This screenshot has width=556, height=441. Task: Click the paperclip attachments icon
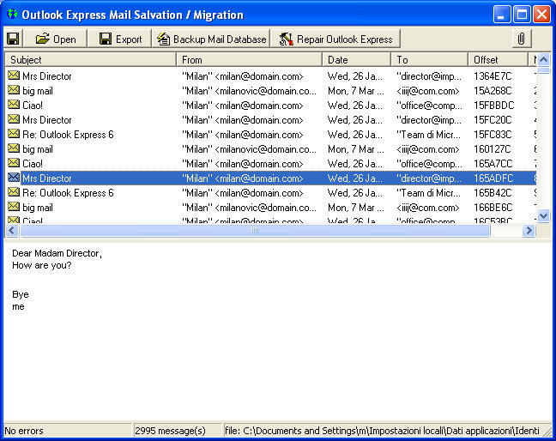pos(521,39)
